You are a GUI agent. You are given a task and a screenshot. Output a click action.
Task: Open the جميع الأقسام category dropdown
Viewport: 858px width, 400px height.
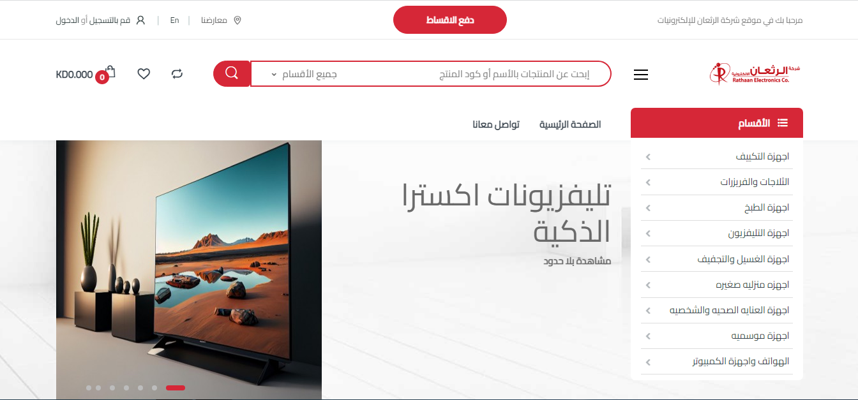pos(304,74)
